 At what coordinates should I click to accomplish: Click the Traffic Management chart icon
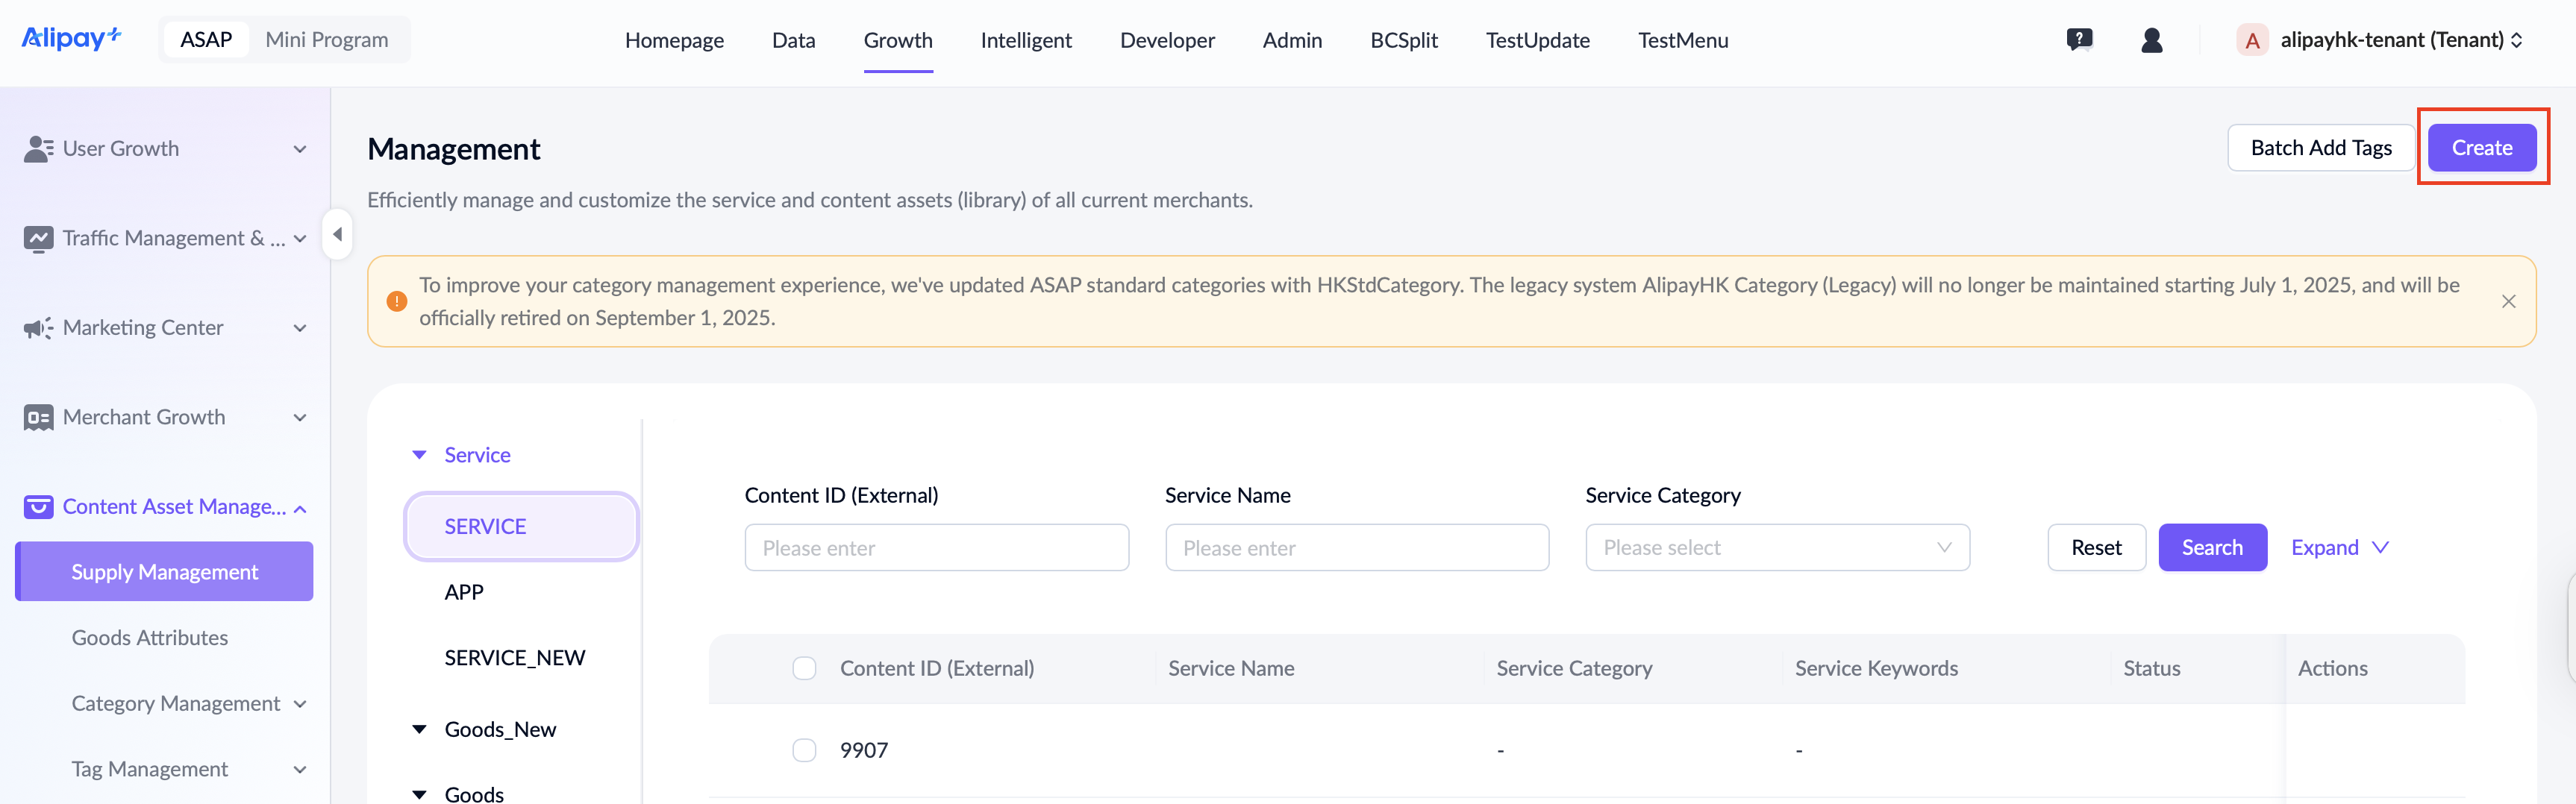pos(38,239)
